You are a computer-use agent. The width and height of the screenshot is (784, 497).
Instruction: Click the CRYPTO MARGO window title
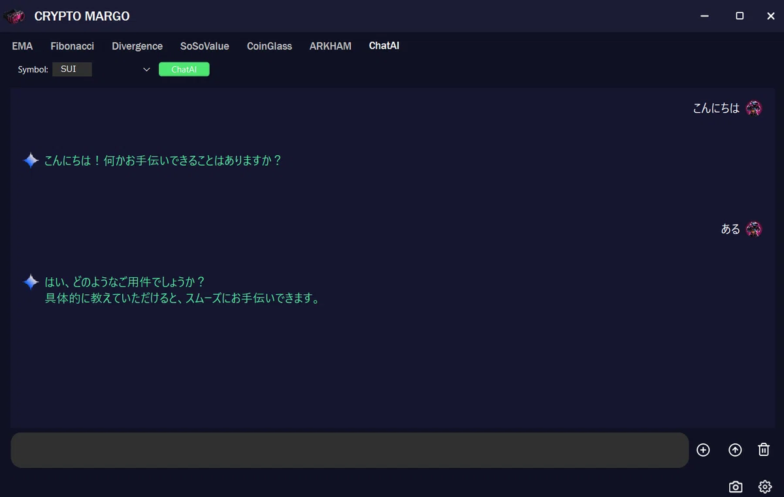coord(82,16)
